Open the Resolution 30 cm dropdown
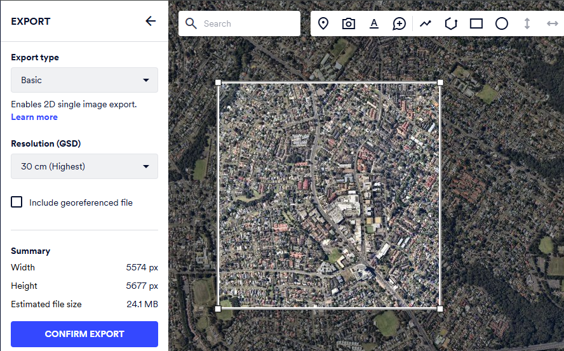 (x=84, y=166)
